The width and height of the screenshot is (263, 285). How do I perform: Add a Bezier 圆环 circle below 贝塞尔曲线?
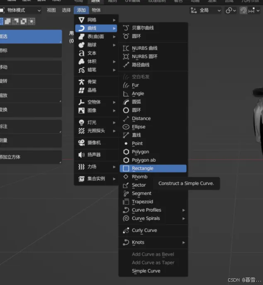[153, 36]
